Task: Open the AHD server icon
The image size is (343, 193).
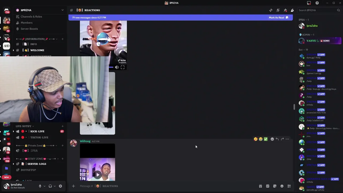Action: [x=6, y=46]
